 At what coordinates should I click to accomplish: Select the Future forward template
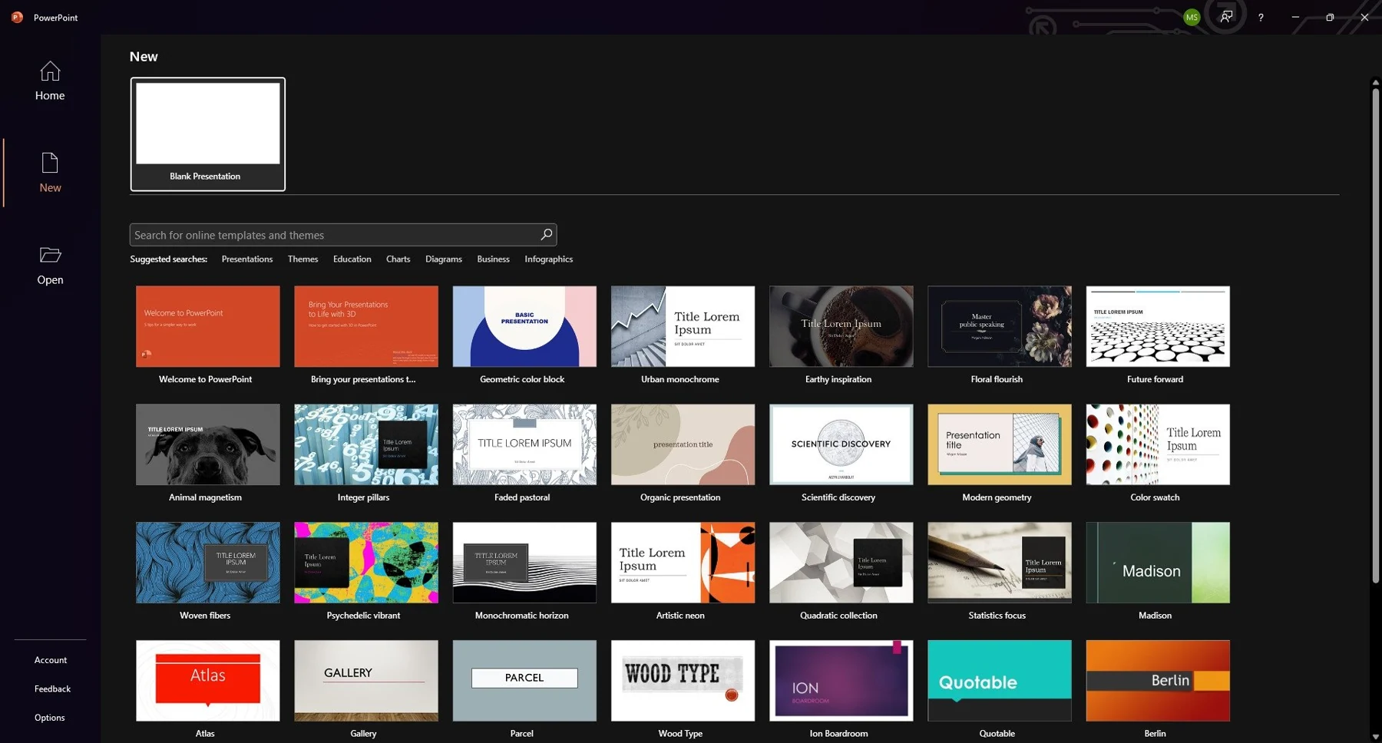1158,335
